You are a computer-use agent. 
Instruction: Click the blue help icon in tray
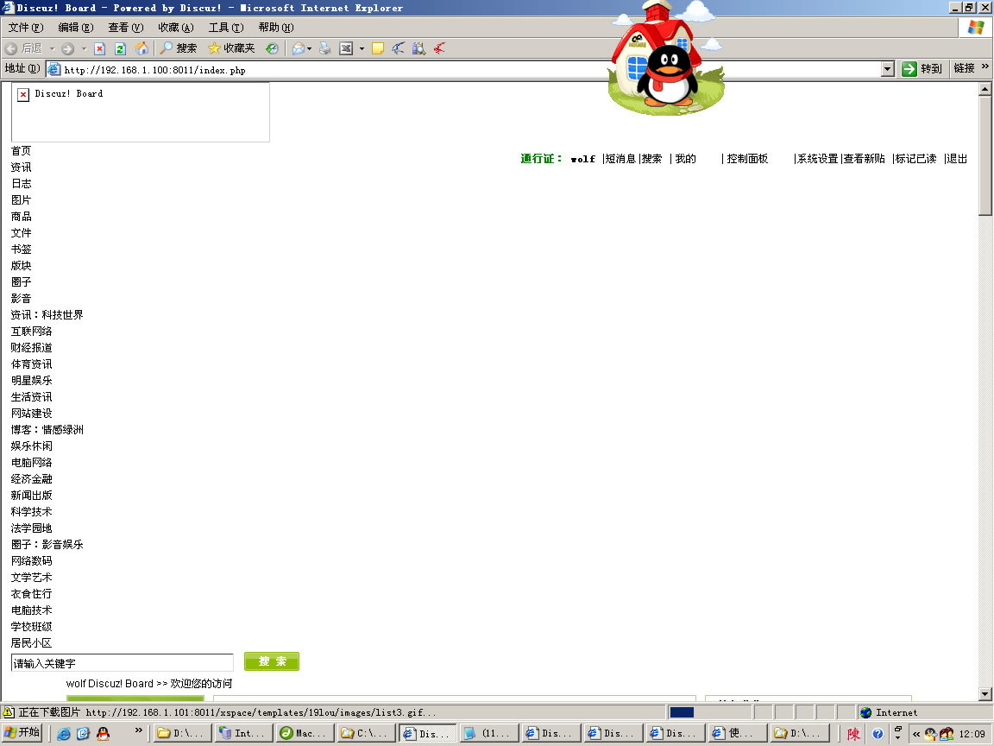click(x=878, y=734)
